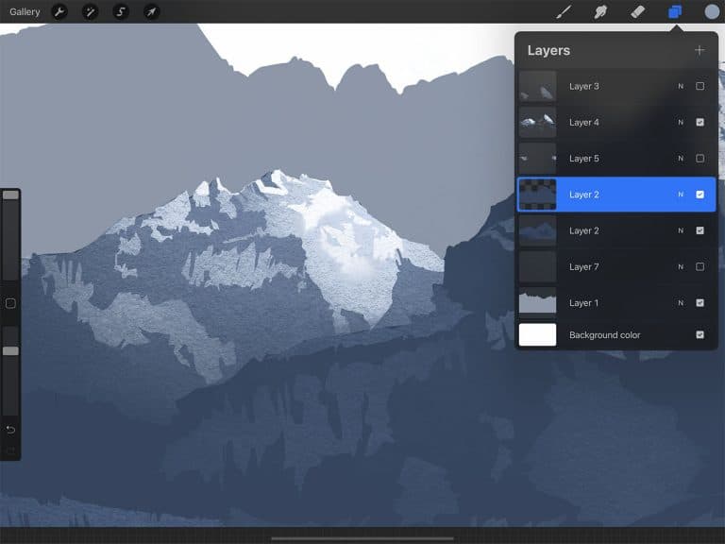
Task: Hide the selected blue Layer 2
Action: (x=700, y=195)
